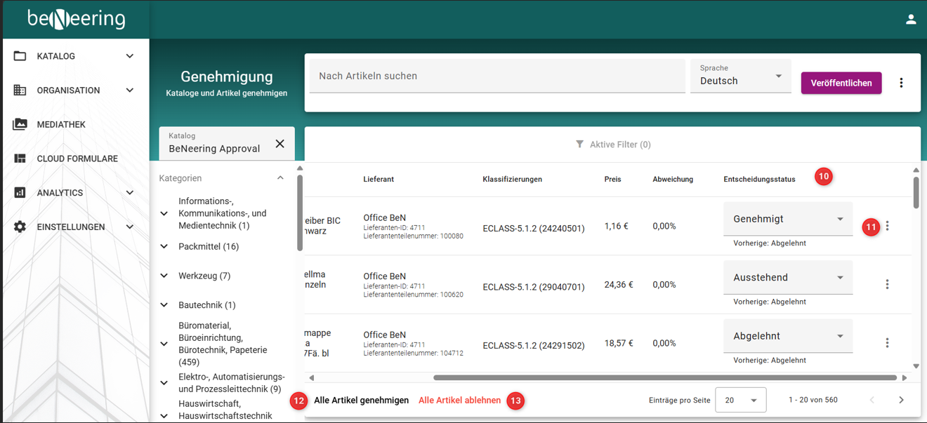Click the Aktive Filter funnel icon
Screen dimensions: 927x423
(x=579, y=145)
